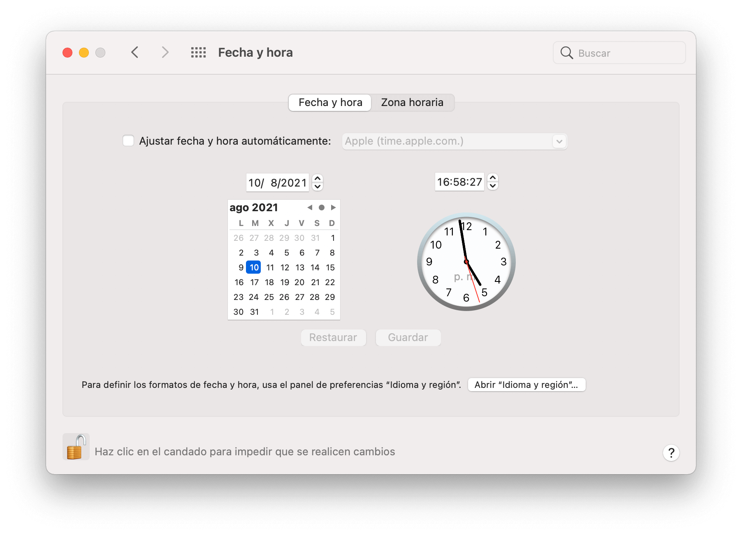This screenshot has height=535, width=742.
Task: Select the Fecha y hora tab
Action: click(x=329, y=103)
